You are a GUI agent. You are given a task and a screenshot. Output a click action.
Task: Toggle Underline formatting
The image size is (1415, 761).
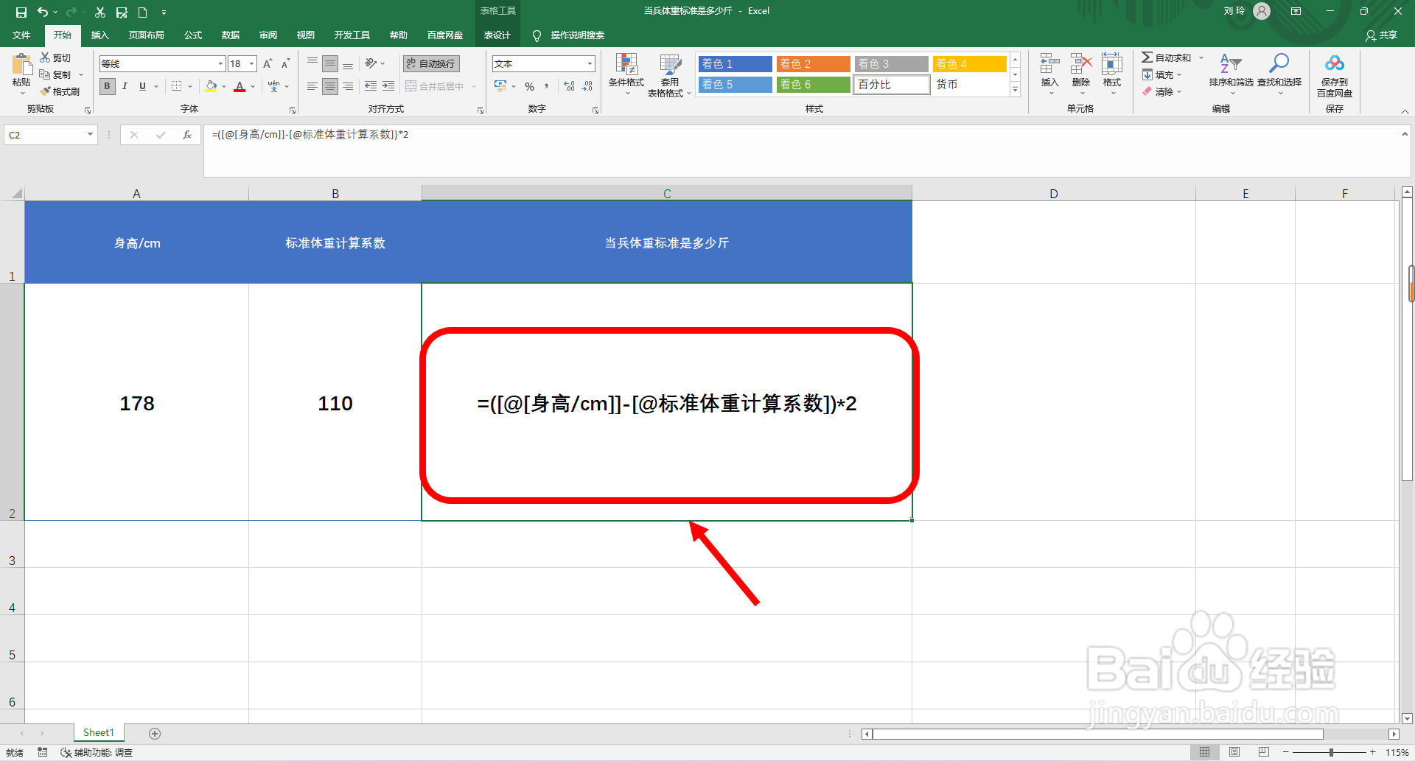141,86
